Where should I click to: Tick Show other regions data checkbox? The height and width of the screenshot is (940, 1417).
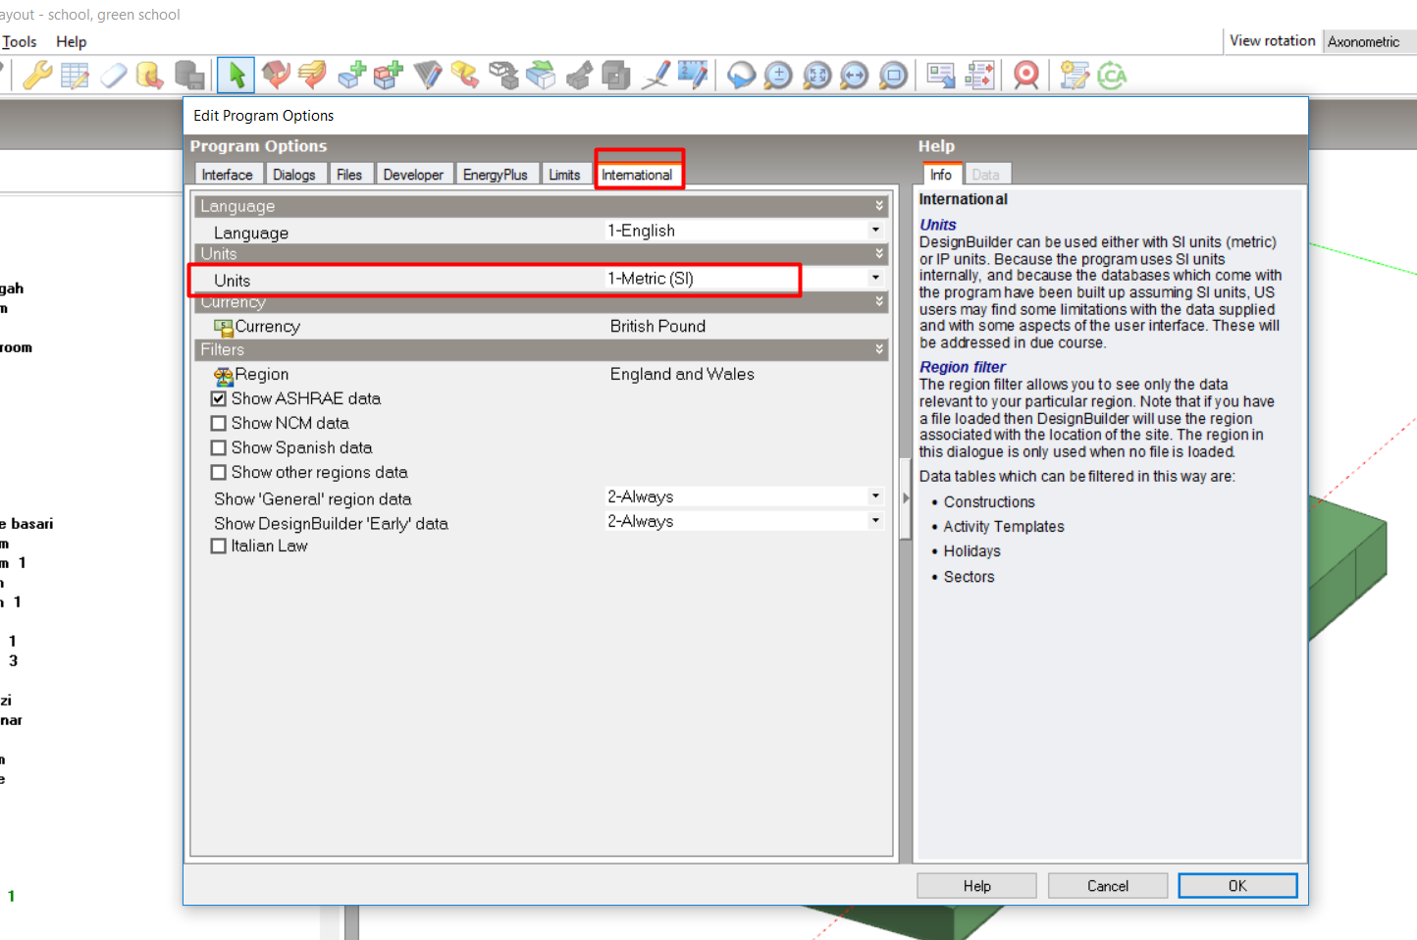click(219, 473)
